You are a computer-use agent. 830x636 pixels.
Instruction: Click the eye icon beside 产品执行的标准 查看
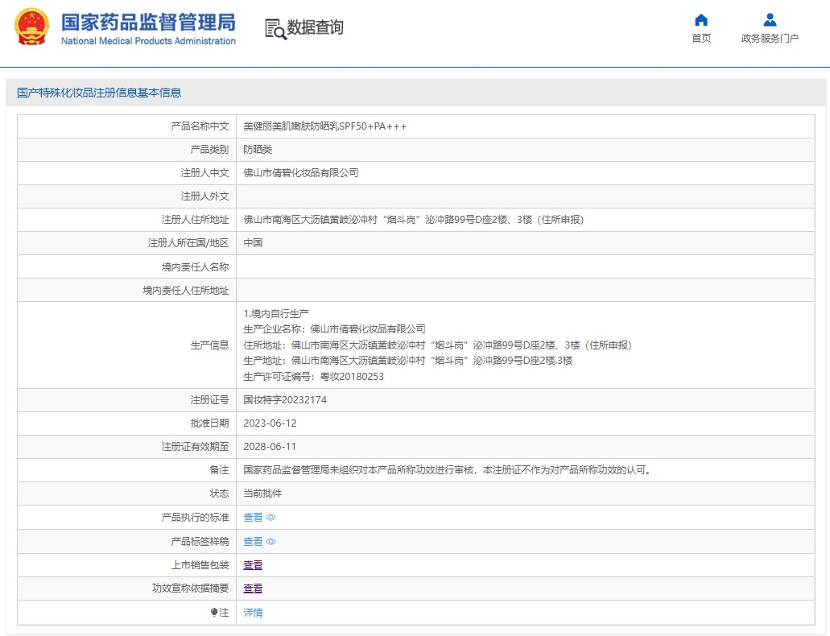[271, 518]
